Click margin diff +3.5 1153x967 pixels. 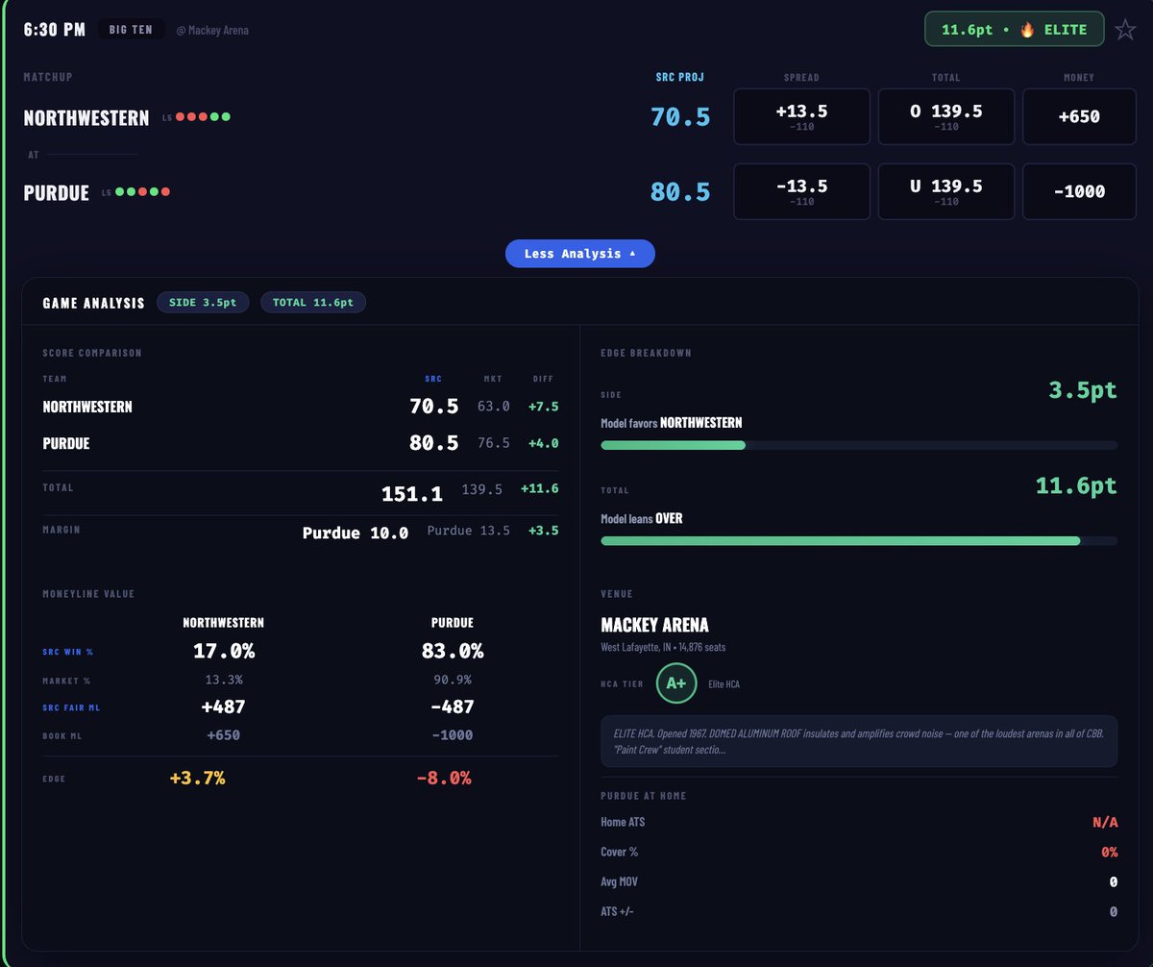543,531
